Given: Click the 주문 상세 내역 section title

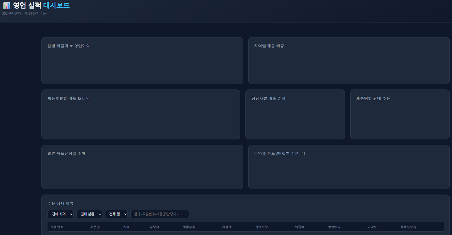Looking at the screenshot, I should (x=60, y=204).
